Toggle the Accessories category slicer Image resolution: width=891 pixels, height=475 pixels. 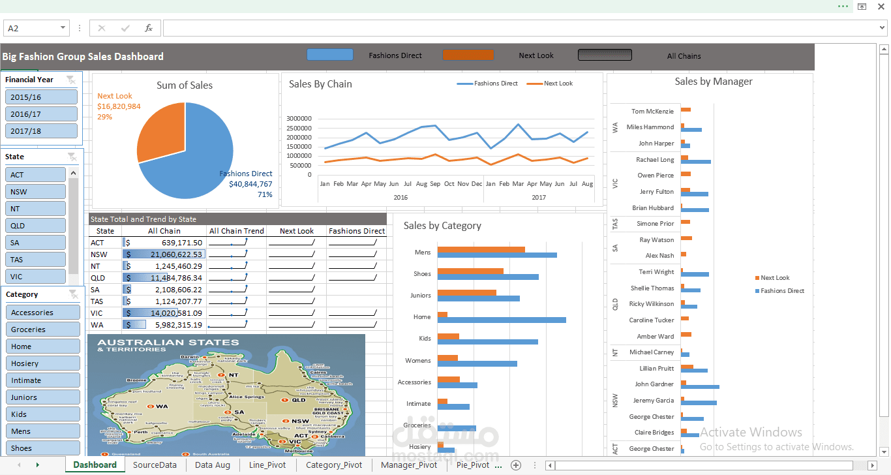[43, 312]
